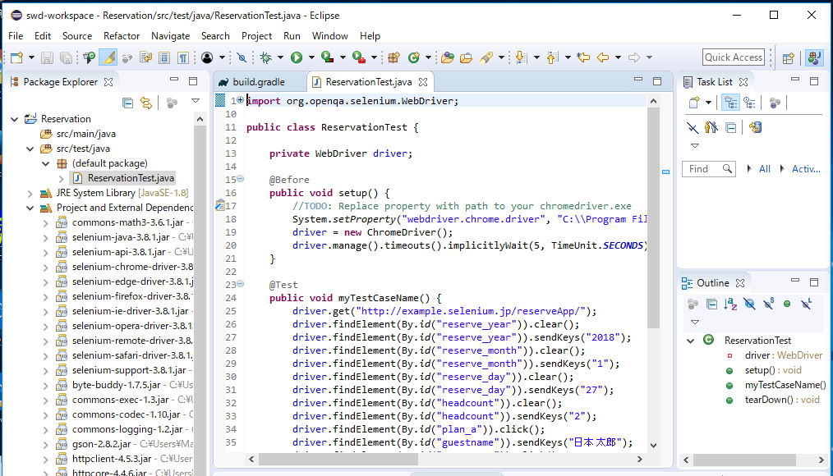This screenshot has width=833, height=476.
Task: Toggle Hide Local Types in Outline
Action: coord(807,304)
